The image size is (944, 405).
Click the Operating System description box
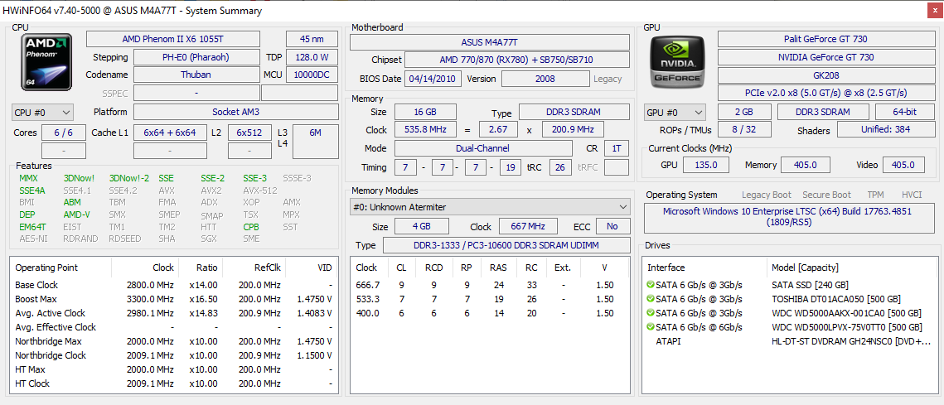click(x=791, y=217)
